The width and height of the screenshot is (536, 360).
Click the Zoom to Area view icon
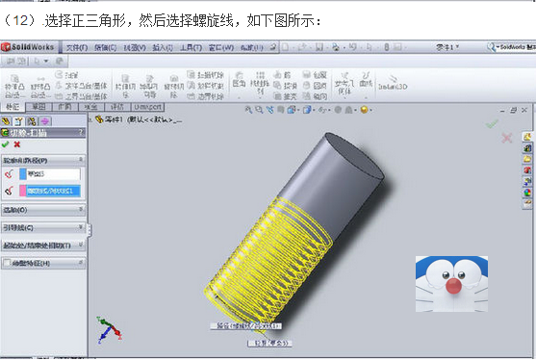coord(259,110)
